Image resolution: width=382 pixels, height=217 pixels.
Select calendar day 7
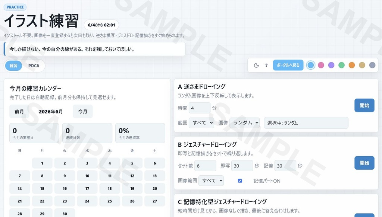click(20, 176)
